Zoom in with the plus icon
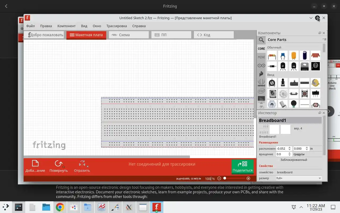 [x=248, y=178]
